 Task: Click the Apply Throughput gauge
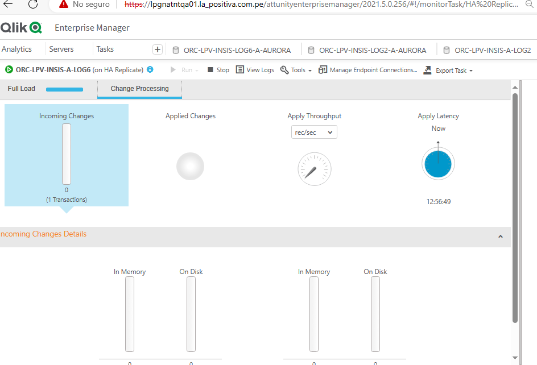tap(314, 169)
